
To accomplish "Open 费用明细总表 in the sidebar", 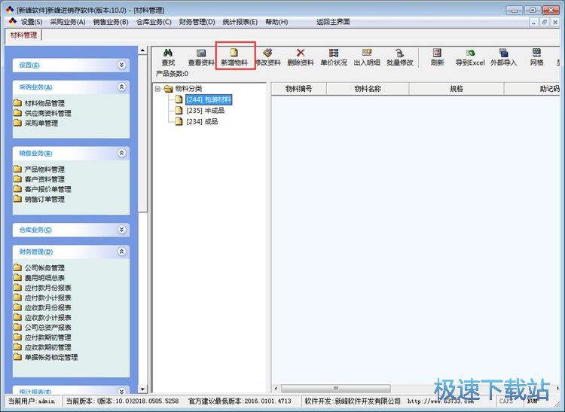I will [39, 278].
